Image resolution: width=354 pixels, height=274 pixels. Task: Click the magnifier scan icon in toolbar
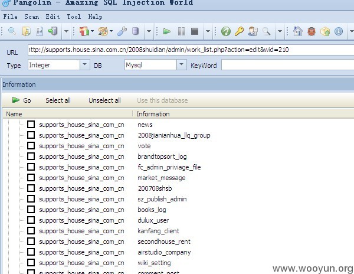tap(12, 31)
